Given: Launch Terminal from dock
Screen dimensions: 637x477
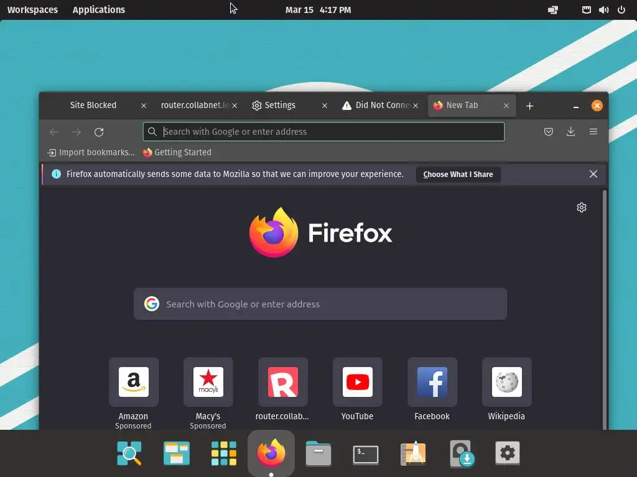Looking at the screenshot, I should point(366,454).
